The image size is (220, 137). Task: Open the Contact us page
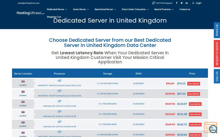[x=185, y=9]
